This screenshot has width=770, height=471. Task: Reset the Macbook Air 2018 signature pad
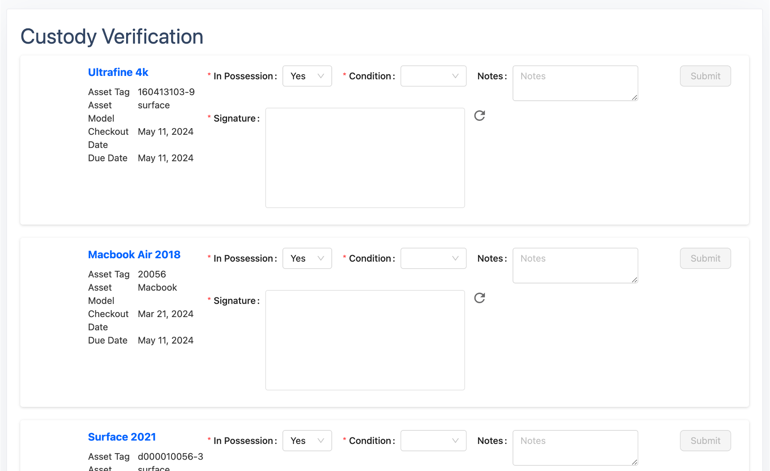tap(479, 298)
